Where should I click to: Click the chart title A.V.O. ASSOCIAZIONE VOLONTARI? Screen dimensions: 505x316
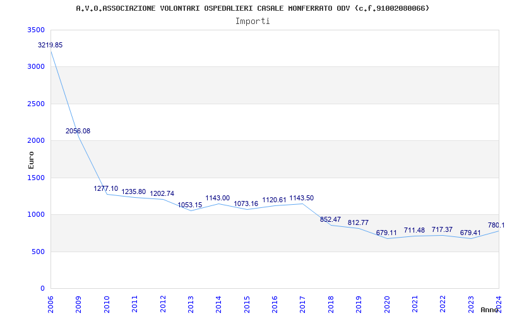click(x=252, y=8)
